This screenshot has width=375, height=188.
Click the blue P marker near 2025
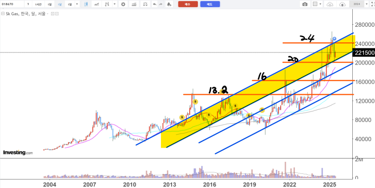pyautogui.click(x=334, y=39)
